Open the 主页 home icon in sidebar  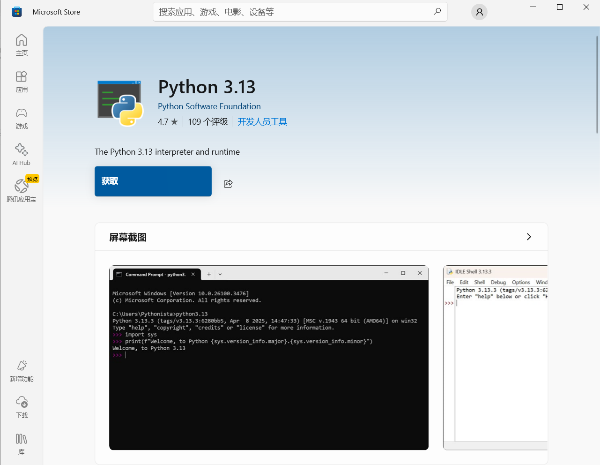[22, 45]
